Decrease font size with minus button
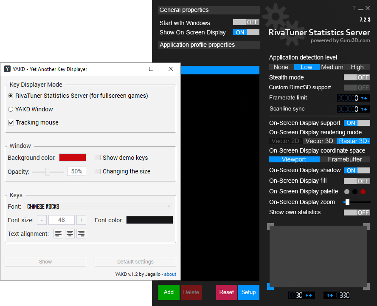 click(42, 220)
